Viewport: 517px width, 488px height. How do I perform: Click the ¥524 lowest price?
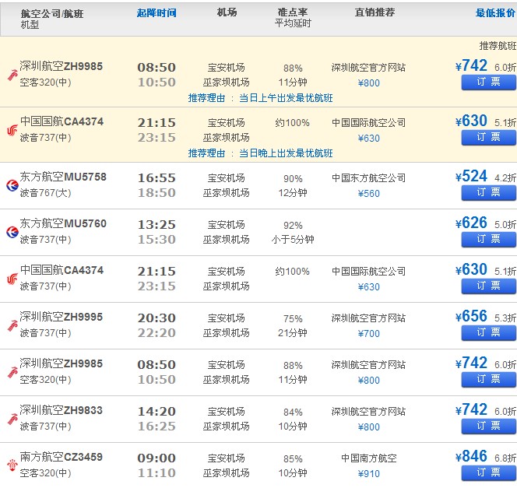(471, 176)
